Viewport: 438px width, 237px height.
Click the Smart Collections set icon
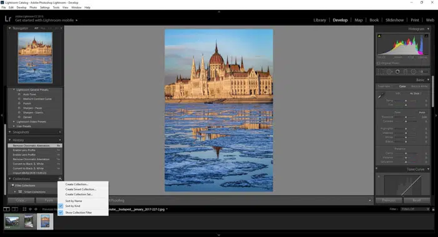(20, 192)
